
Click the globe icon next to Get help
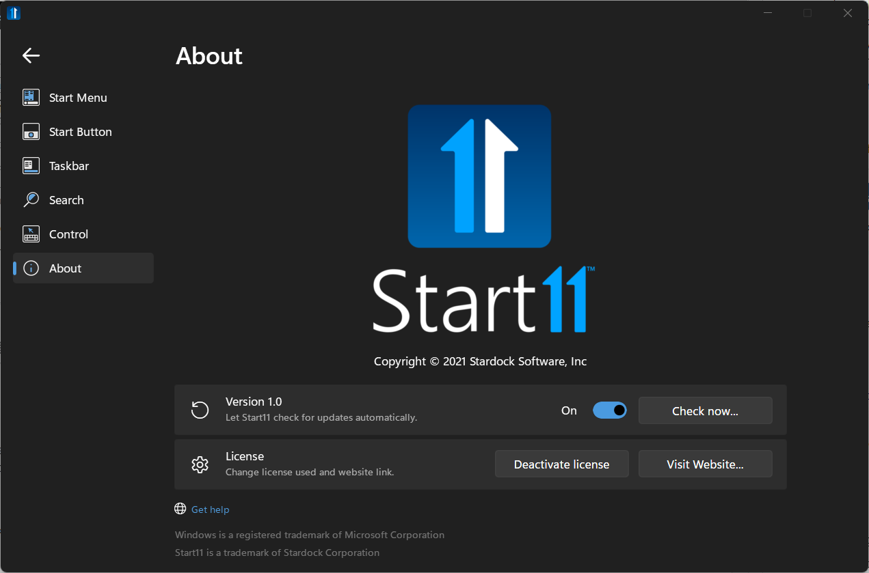click(x=181, y=509)
